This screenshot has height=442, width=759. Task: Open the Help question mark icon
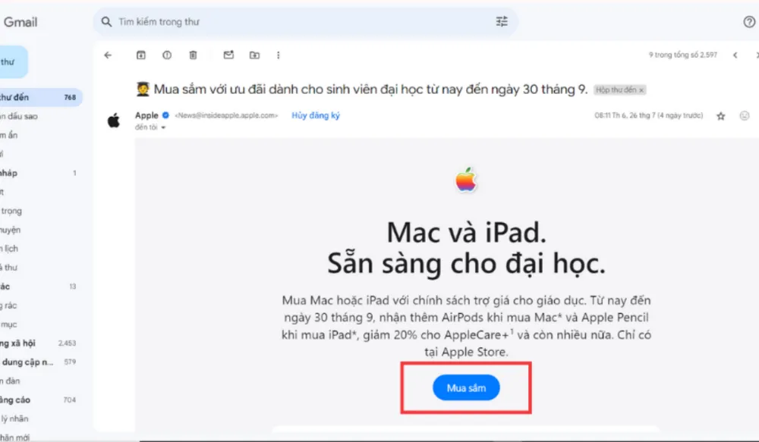click(x=749, y=22)
